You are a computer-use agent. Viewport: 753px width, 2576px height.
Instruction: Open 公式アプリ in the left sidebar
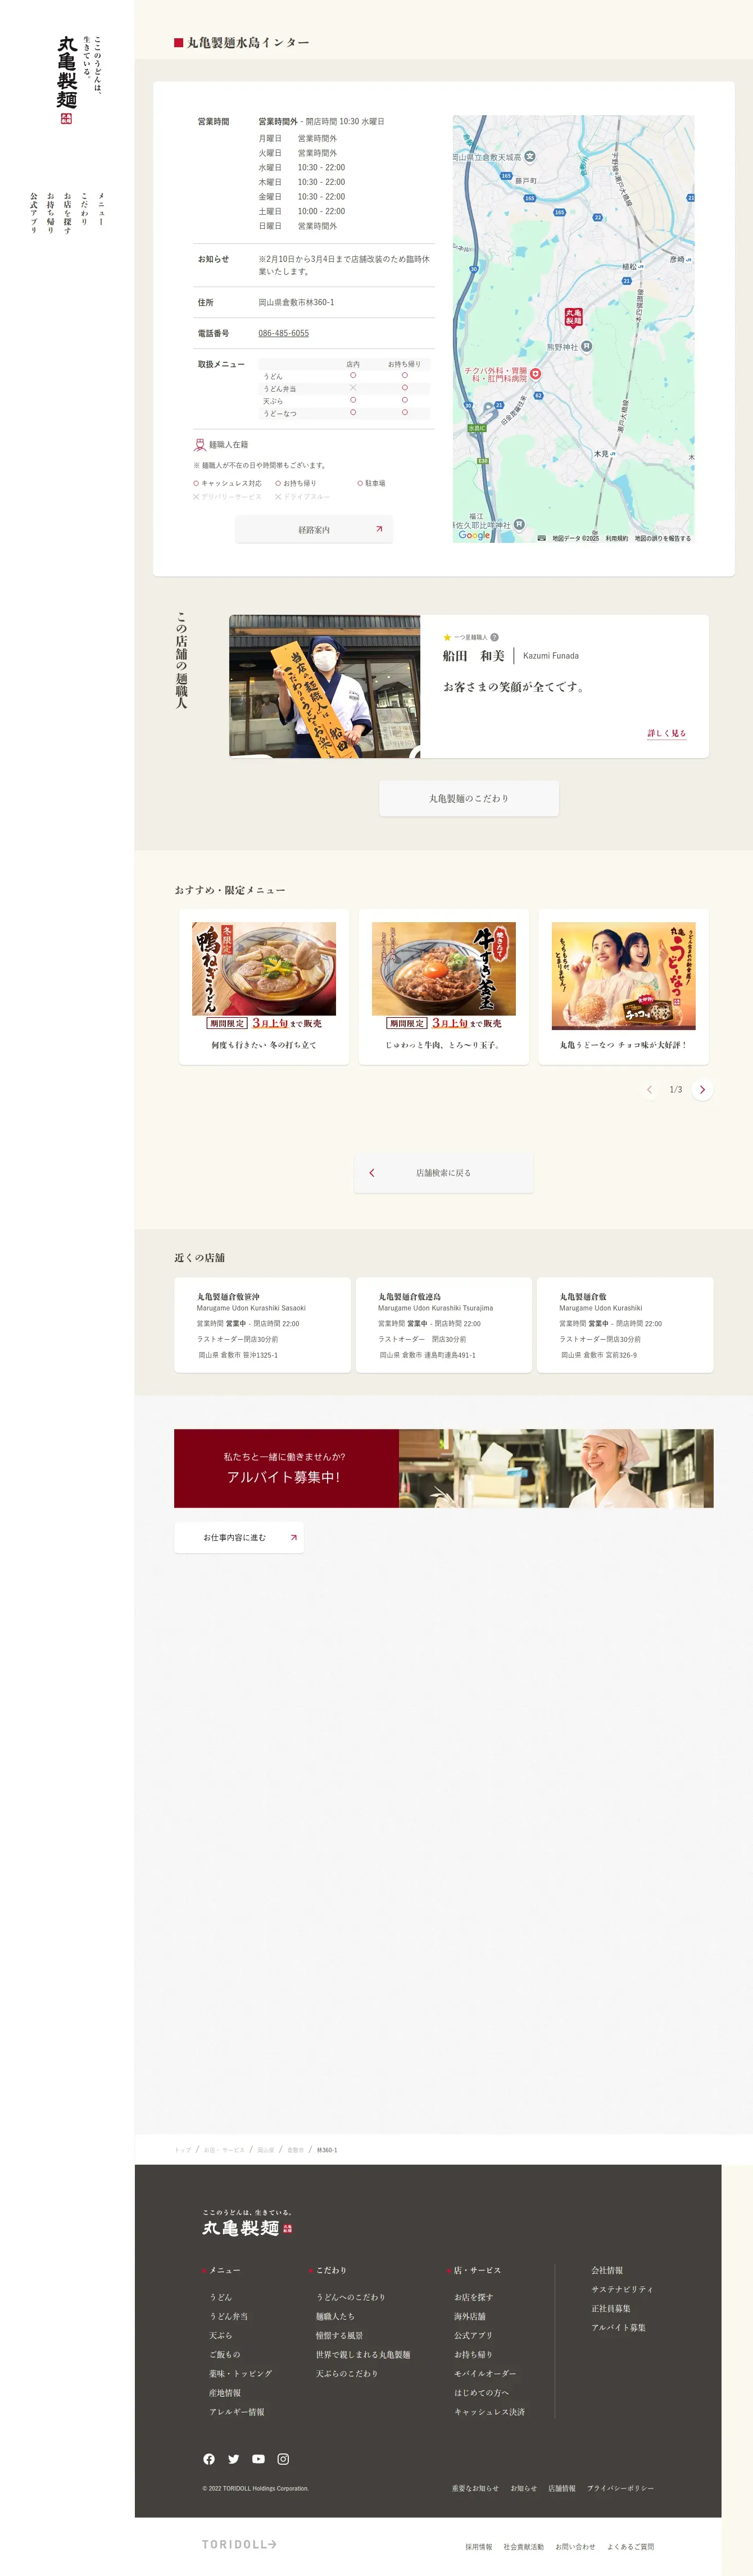(x=33, y=213)
